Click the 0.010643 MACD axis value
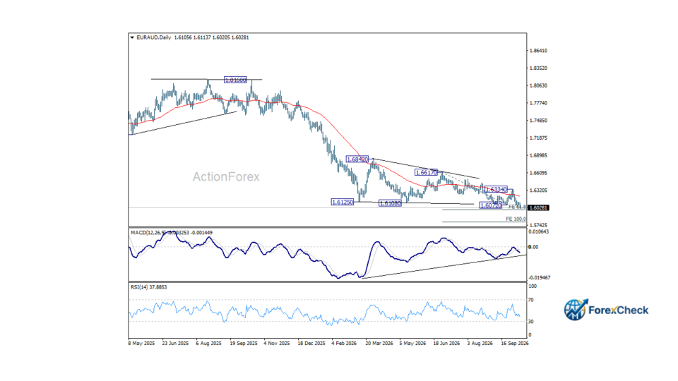 (x=539, y=232)
